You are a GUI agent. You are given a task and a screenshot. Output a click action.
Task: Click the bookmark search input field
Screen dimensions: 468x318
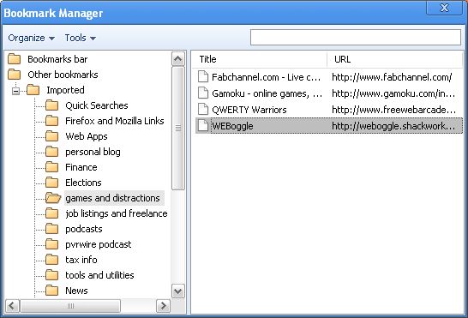tap(356, 38)
